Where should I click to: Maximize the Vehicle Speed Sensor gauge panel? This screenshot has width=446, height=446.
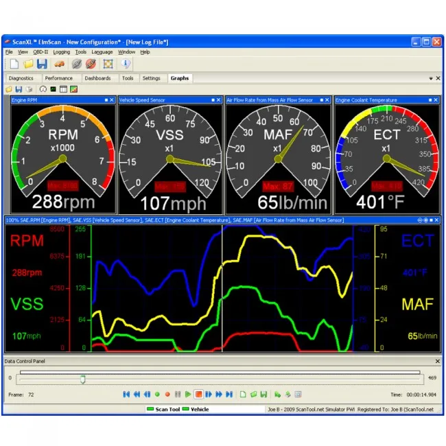(213, 100)
